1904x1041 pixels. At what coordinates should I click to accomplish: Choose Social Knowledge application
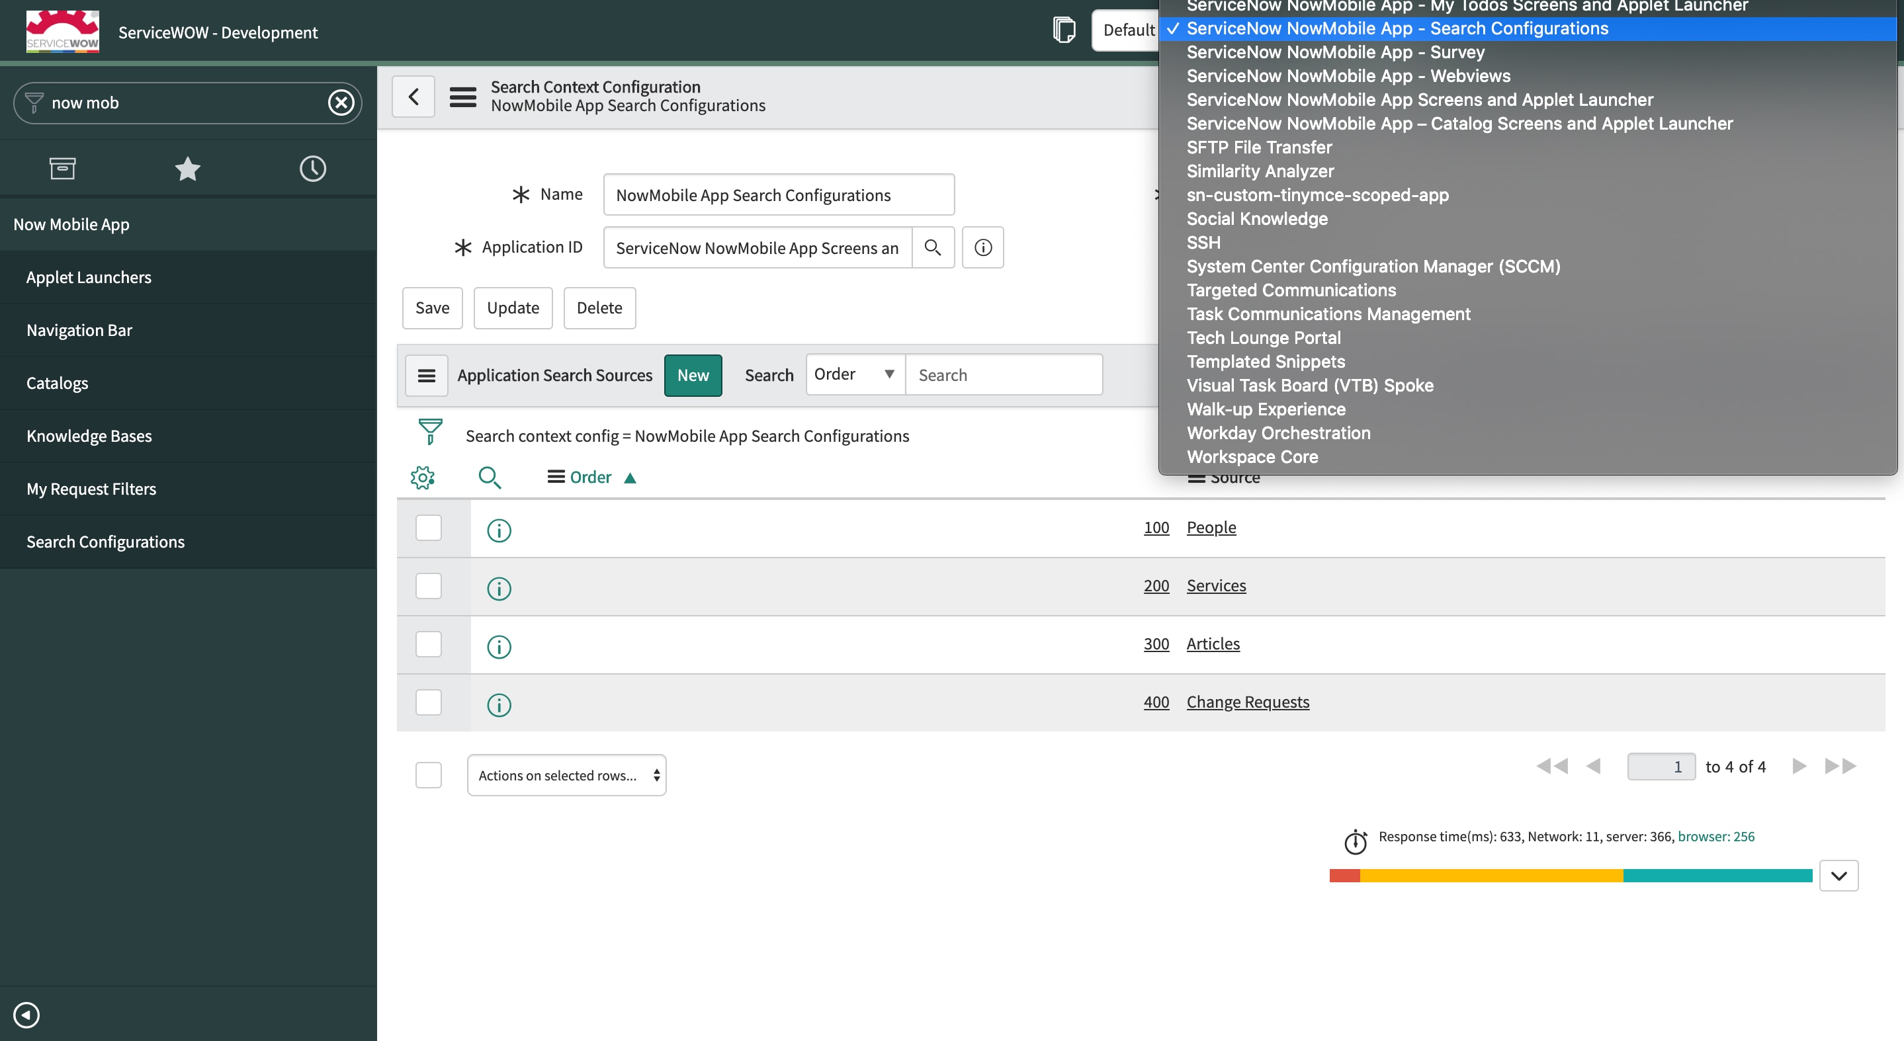click(x=1256, y=220)
